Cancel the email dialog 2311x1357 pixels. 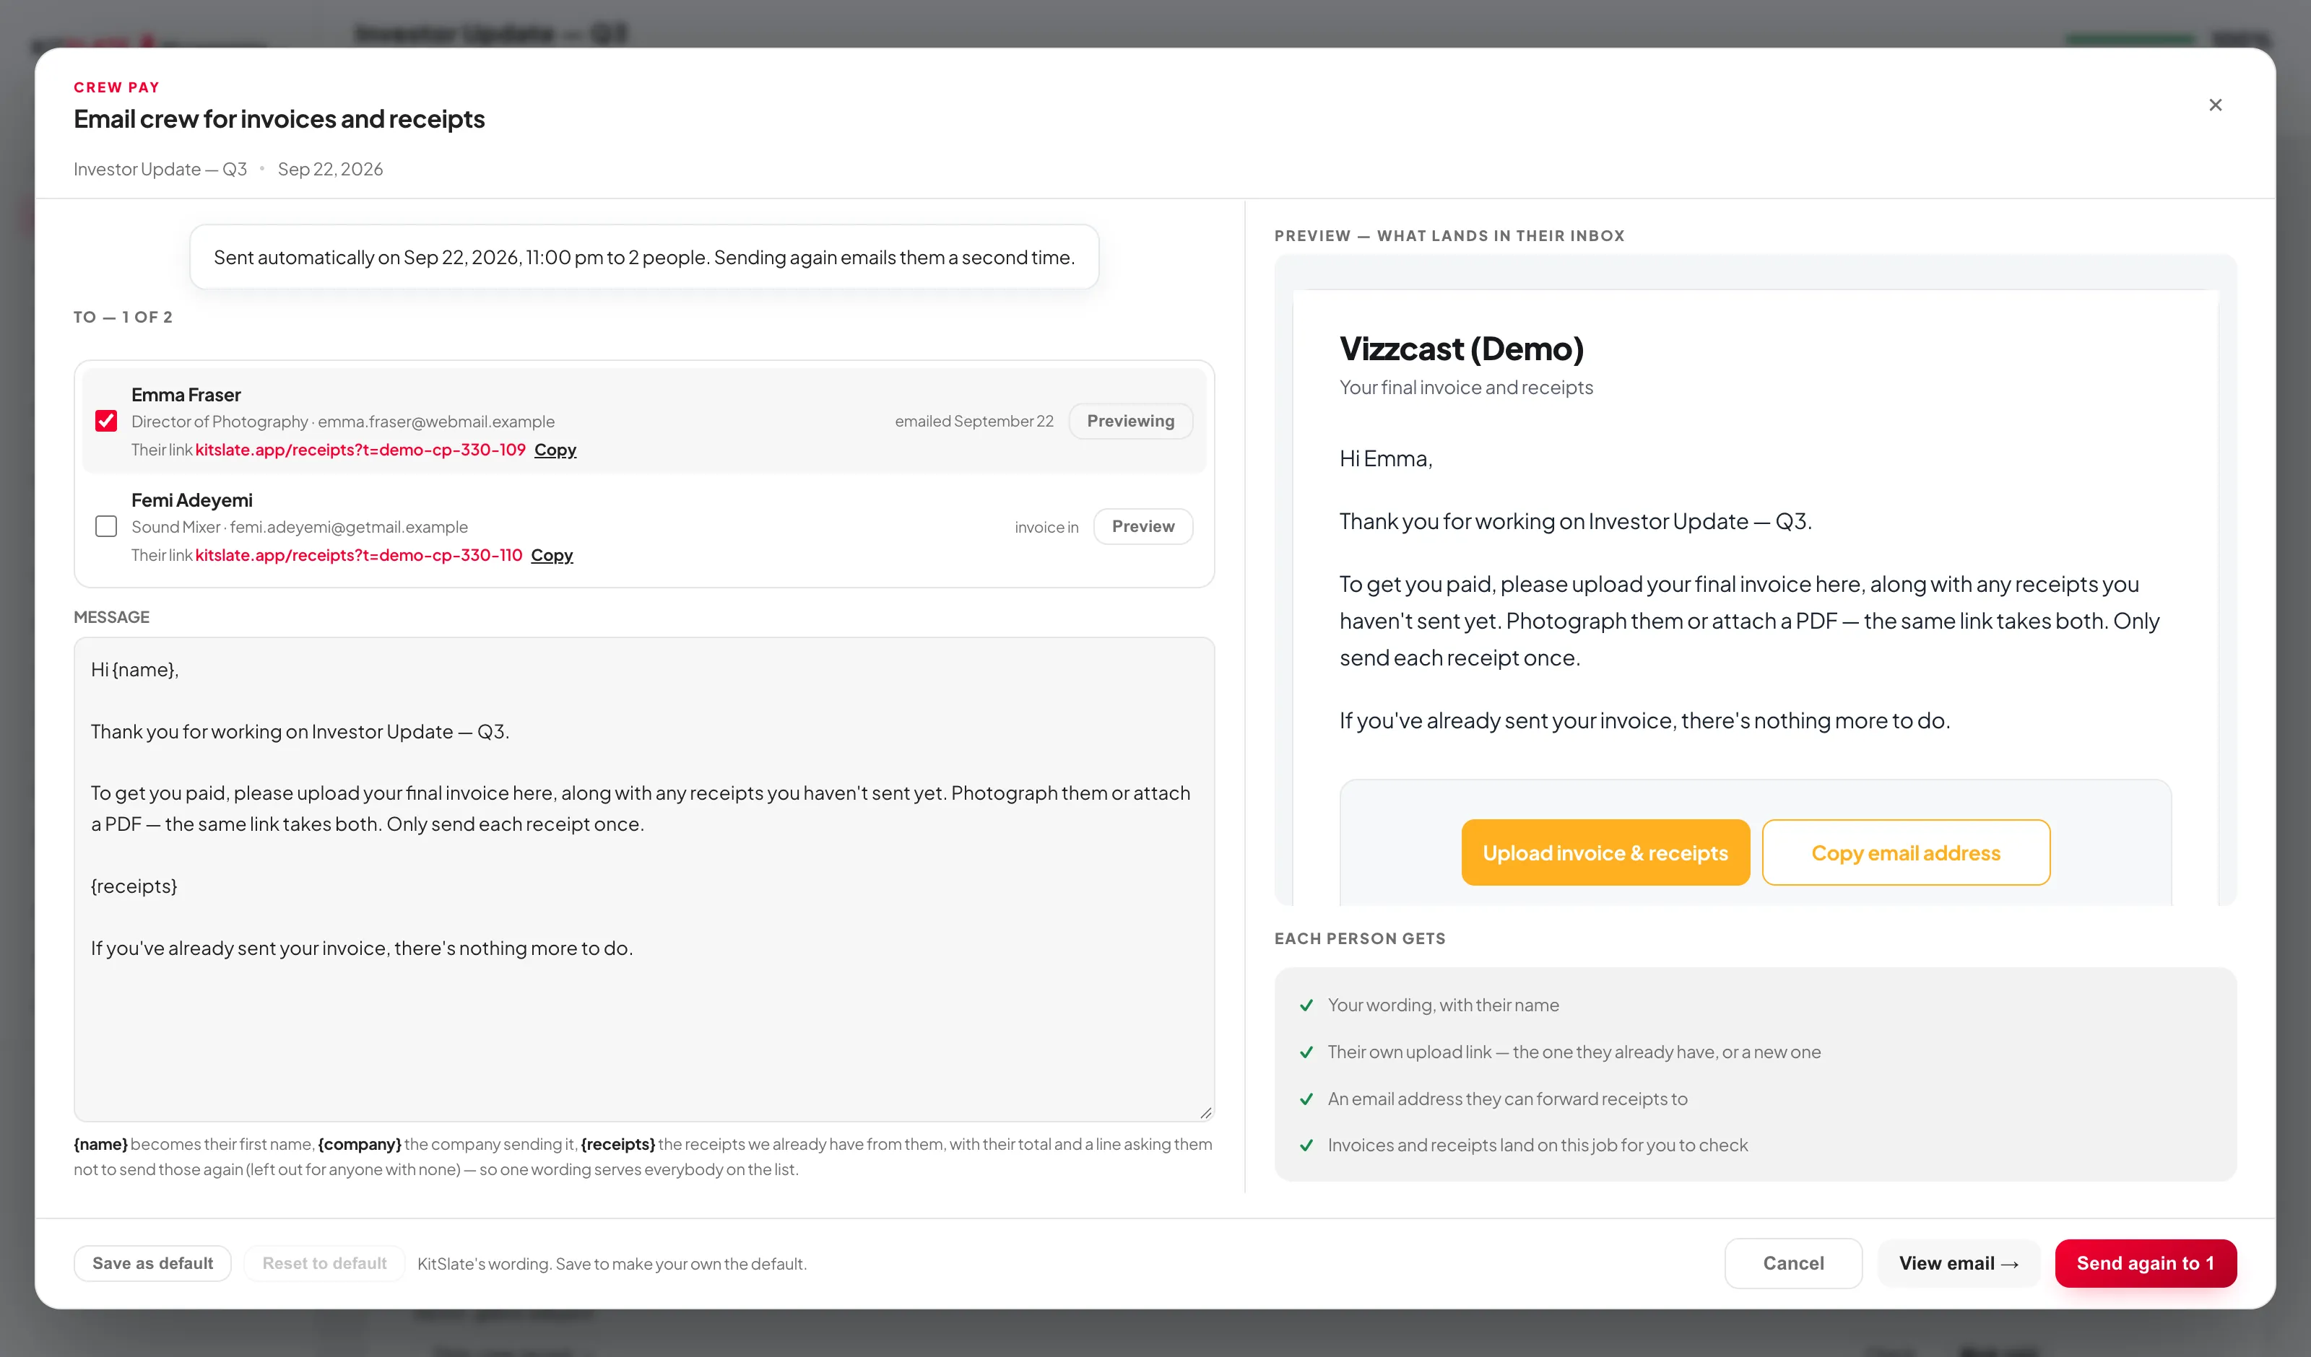pyautogui.click(x=1793, y=1262)
